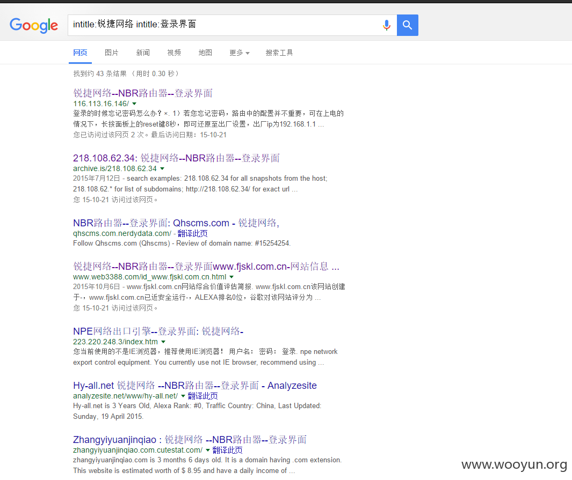Open the 218.108.62.34 archive result title

click(176, 158)
